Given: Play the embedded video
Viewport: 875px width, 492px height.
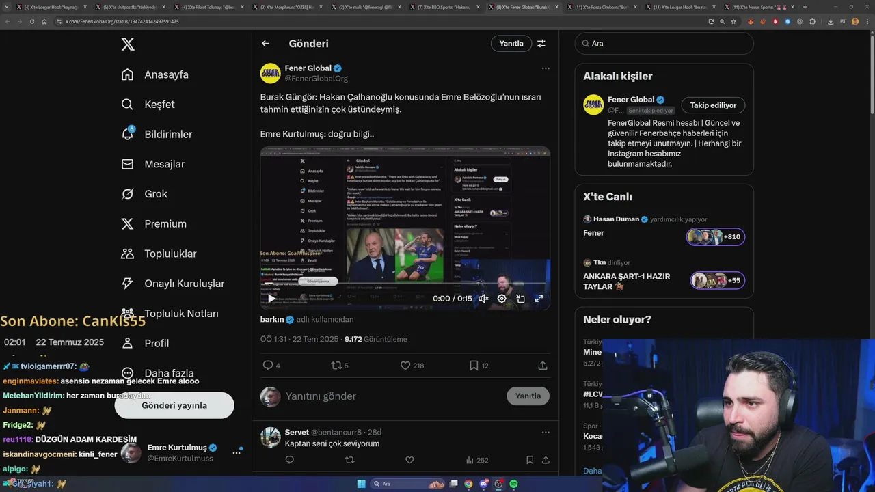Looking at the screenshot, I should [x=271, y=299].
